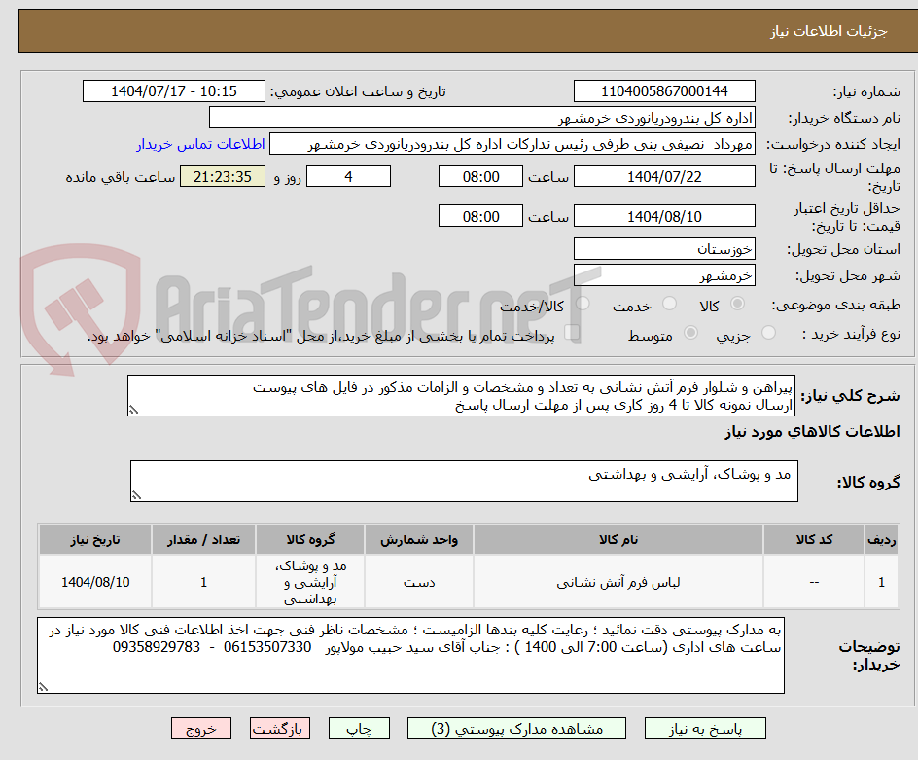Select the کالا/خدمت radio option
918x760 pixels.
point(581,303)
